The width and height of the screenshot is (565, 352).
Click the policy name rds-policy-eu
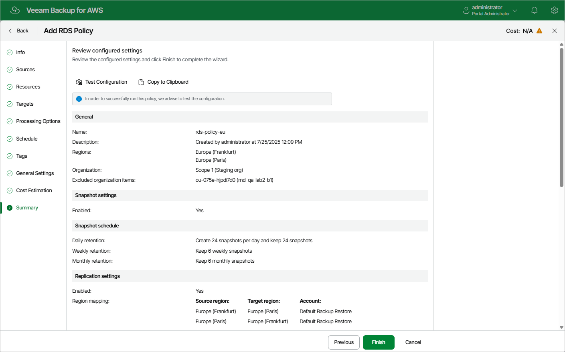pos(211,132)
